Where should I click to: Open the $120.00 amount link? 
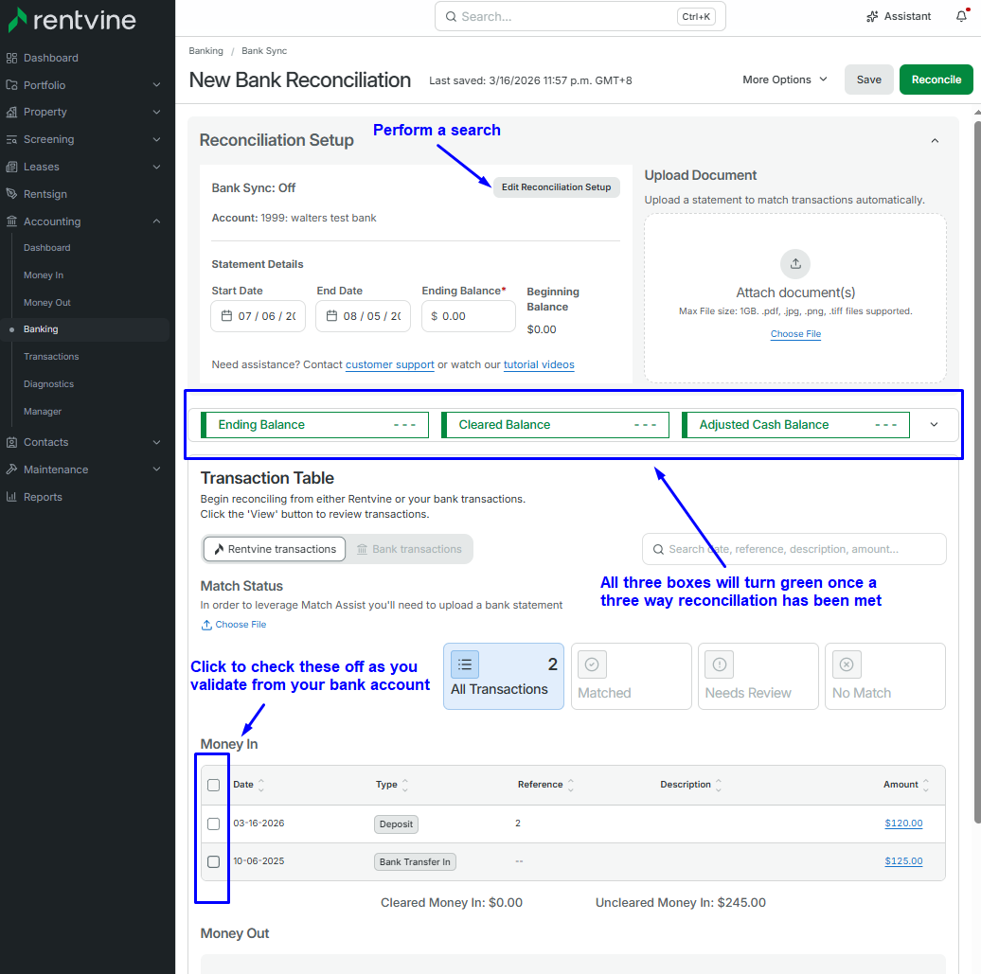point(903,823)
